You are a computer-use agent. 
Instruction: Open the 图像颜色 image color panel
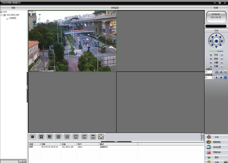click(216, 142)
